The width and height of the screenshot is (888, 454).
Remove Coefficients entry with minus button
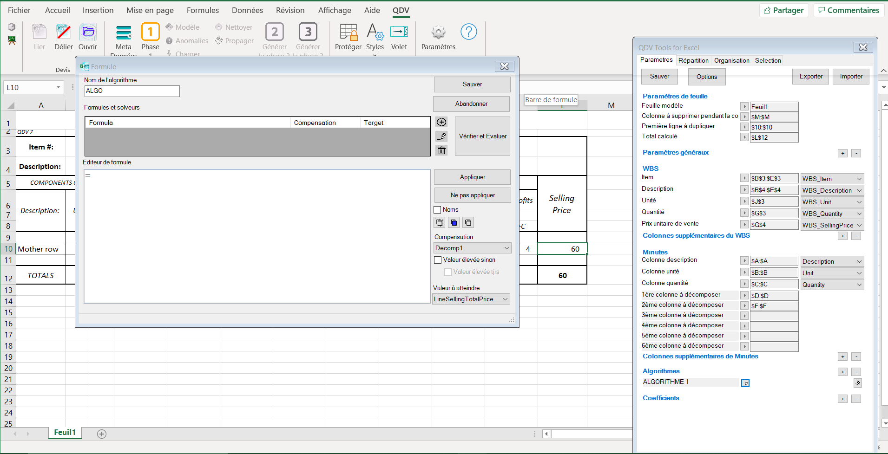[856, 399]
